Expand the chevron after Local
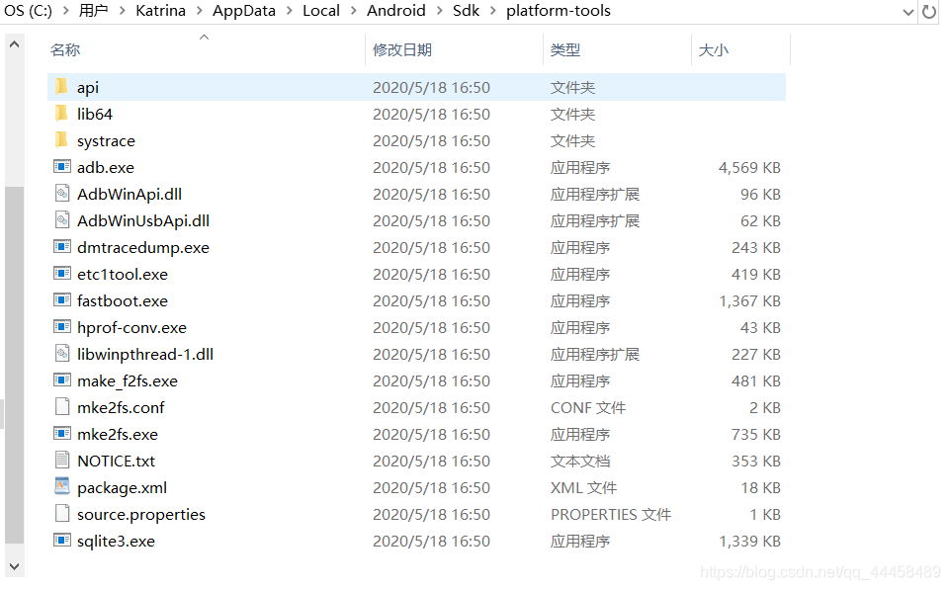Viewport: 950px width, 590px height. (353, 11)
